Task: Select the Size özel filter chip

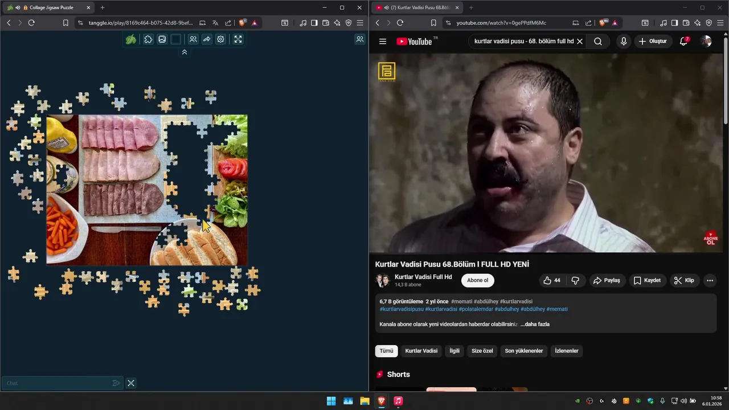Action: click(x=482, y=351)
